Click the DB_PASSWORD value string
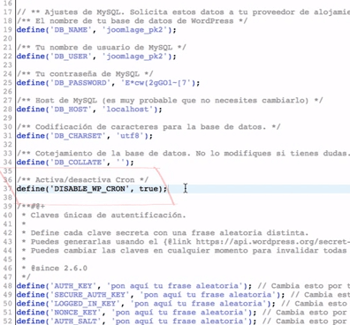 pyautogui.click(x=156, y=83)
